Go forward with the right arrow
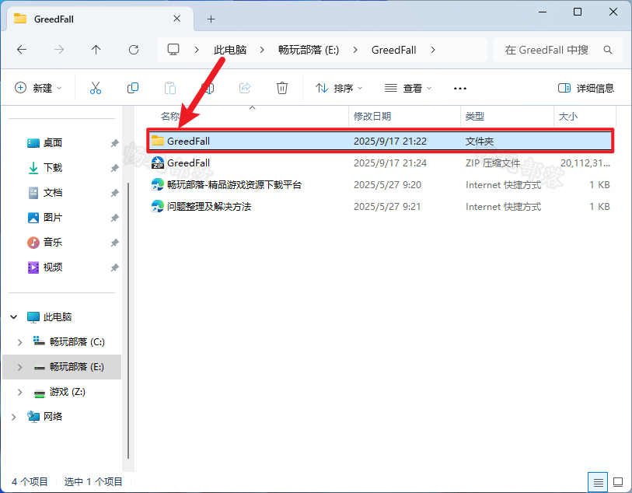Viewport: 632px width, 493px height. (x=59, y=50)
